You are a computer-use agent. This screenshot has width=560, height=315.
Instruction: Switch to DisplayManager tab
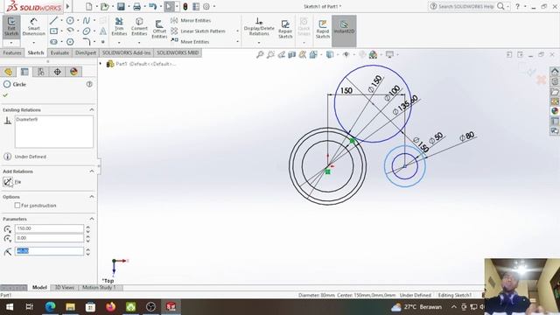73,72
